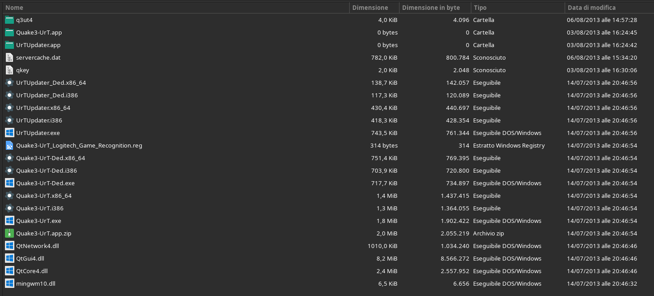Click the q3ut4 folder icon

9,20
